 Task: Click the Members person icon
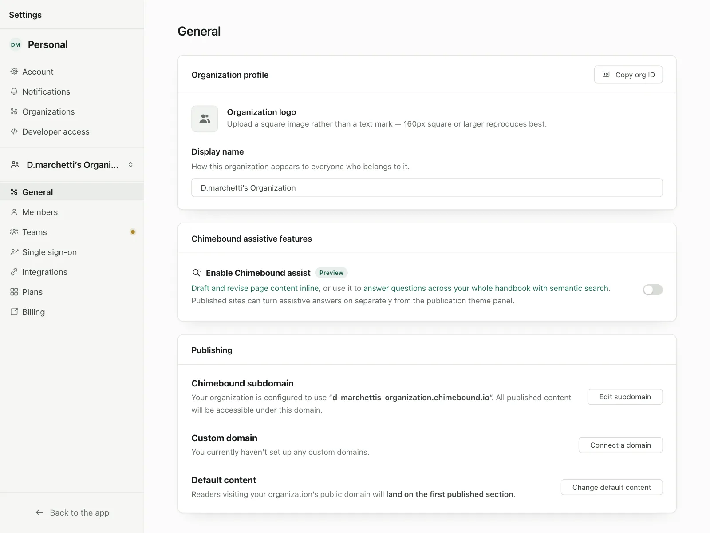[x=14, y=212]
